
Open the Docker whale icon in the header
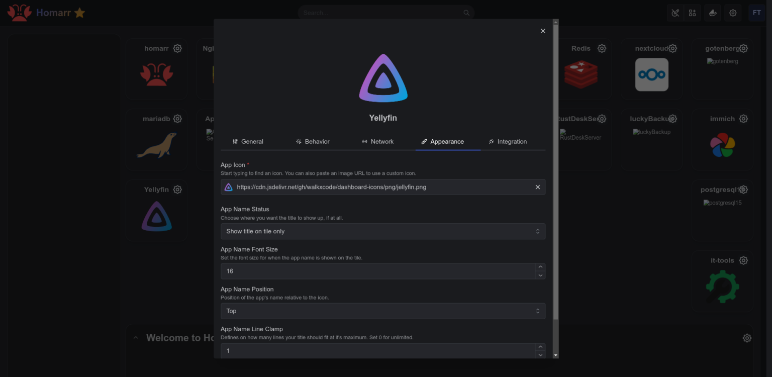pyautogui.click(x=713, y=13)
